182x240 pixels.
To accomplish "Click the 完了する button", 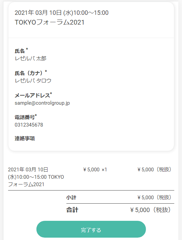I will coord(91,229).
